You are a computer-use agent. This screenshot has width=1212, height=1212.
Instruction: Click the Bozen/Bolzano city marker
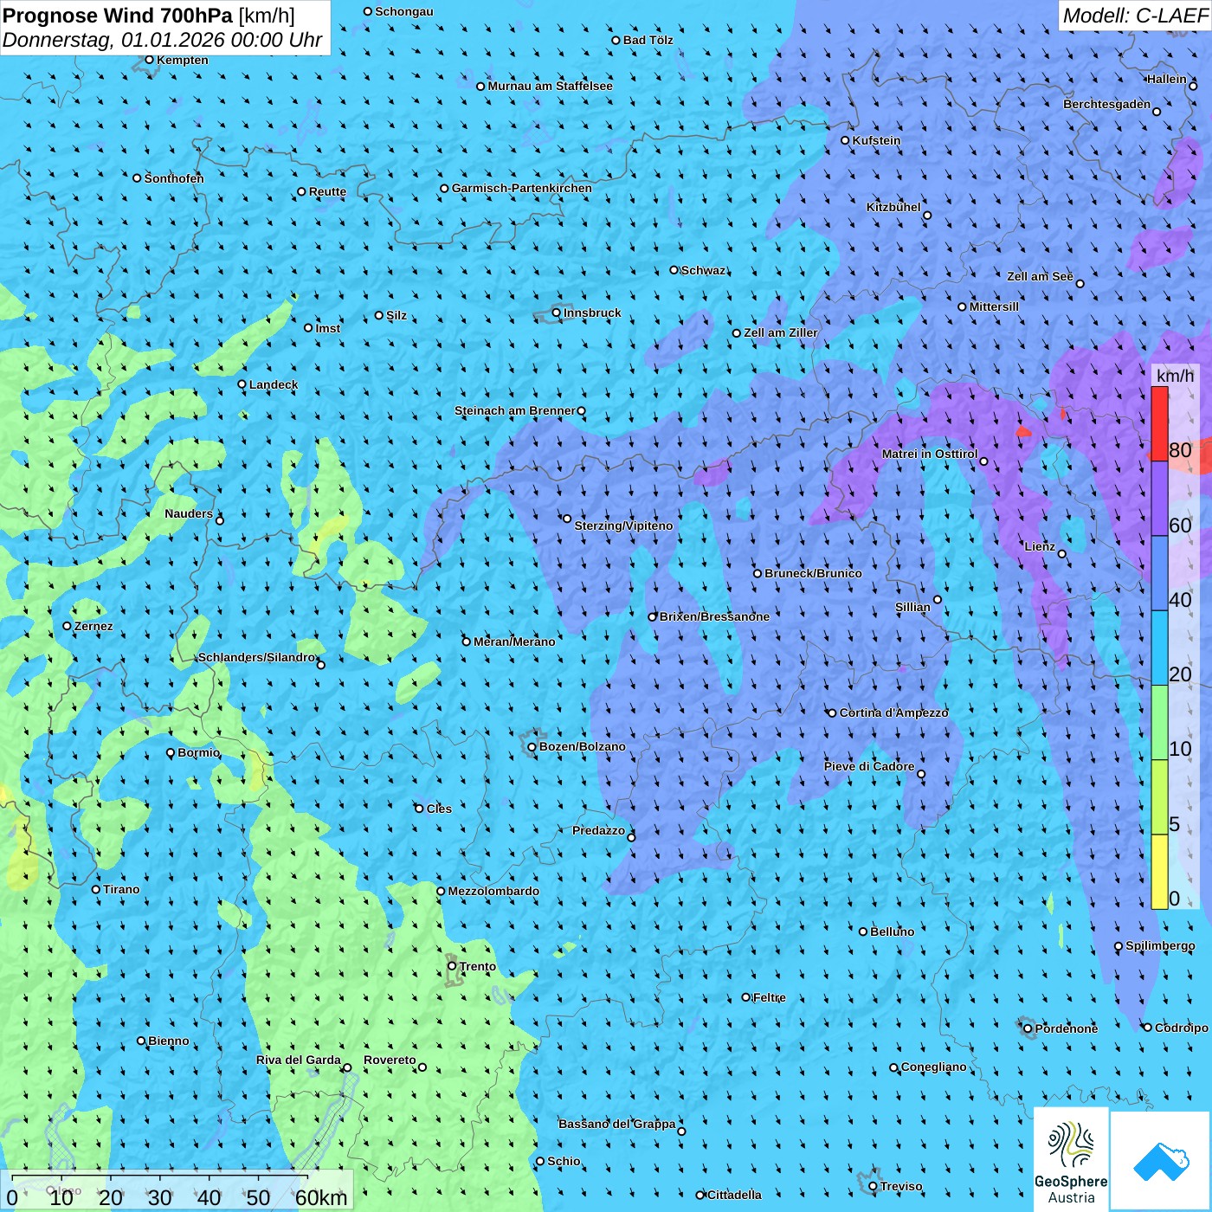[x=532, y=746]
